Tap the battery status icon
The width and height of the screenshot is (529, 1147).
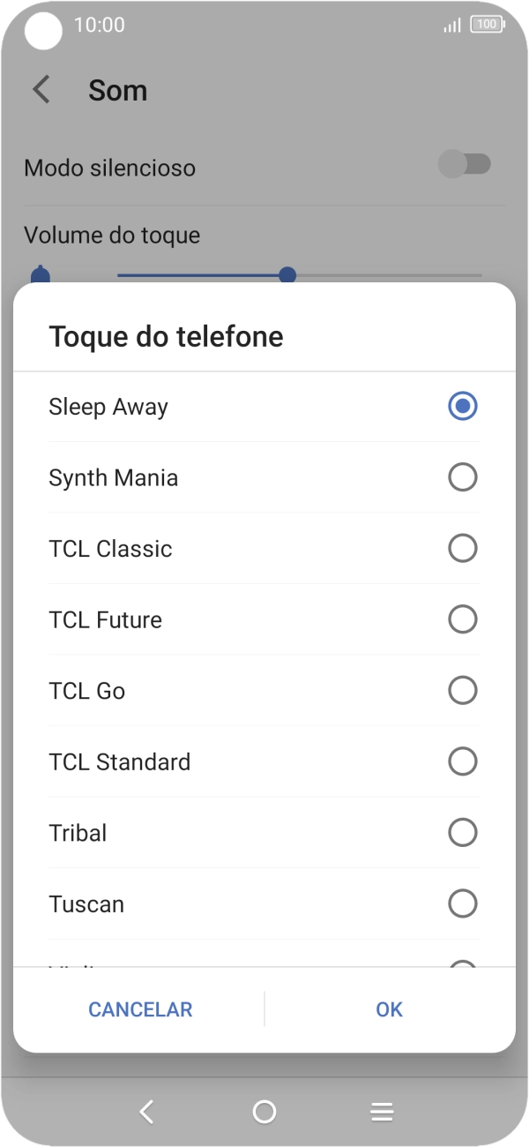click(487, 25)
